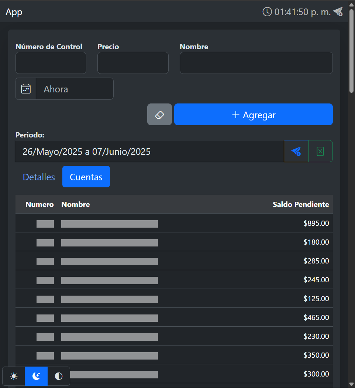
Task: Export to Excel using the green icon
Action: click(x=320, y=151)
